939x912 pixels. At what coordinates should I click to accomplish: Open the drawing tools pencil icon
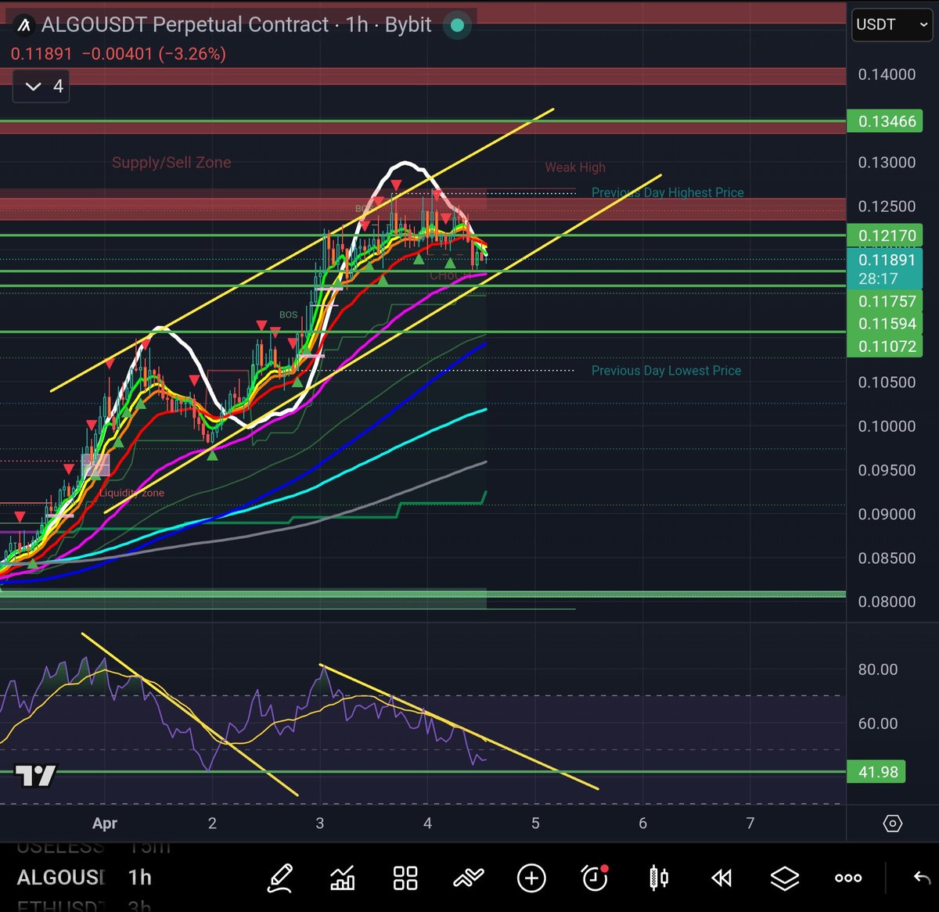coord(280,878)
